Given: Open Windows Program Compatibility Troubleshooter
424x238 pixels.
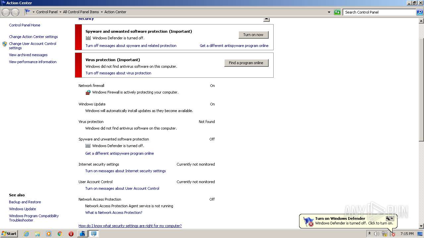Looking at the screenshot, I should tap(34, 218).
